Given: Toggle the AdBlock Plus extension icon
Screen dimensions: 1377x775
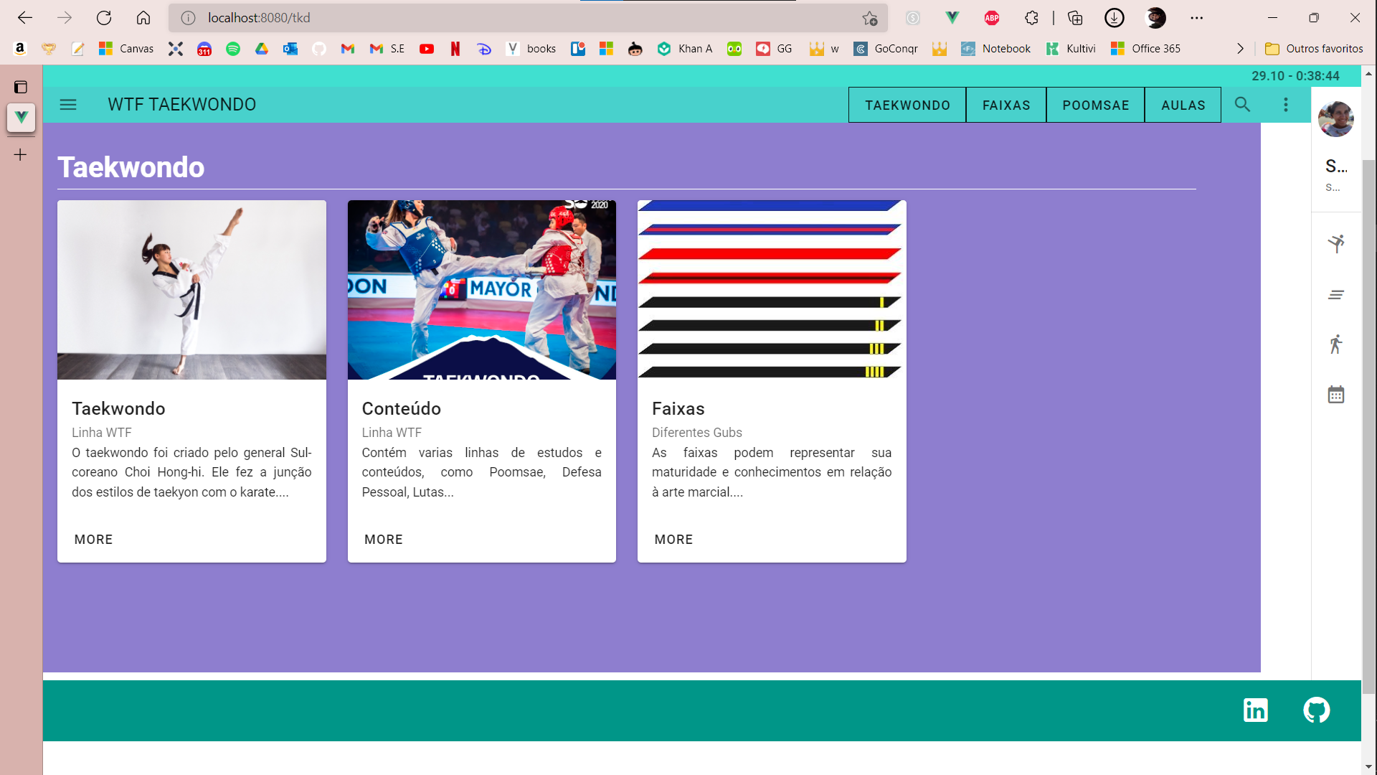Looking at the screenshot, I should pyautogui.click(x=992, y=18).
